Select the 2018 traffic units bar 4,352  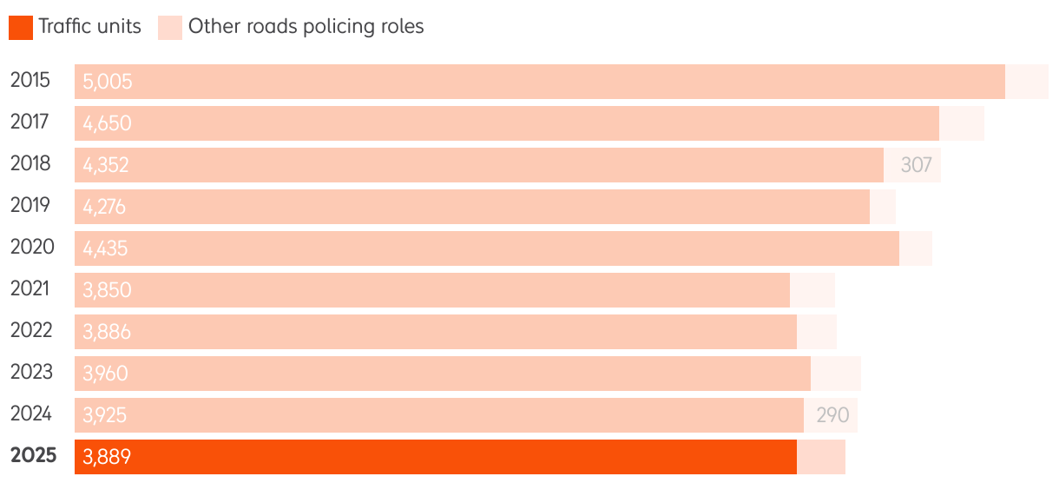pyautogui.click(x=479, y=165)
